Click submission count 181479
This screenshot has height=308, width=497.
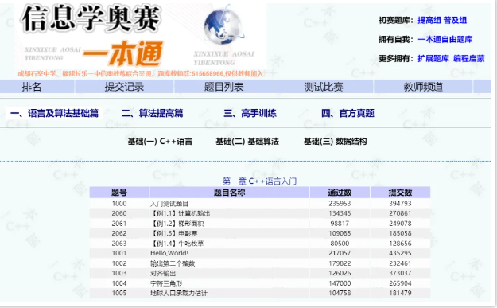tap(400, 293)
